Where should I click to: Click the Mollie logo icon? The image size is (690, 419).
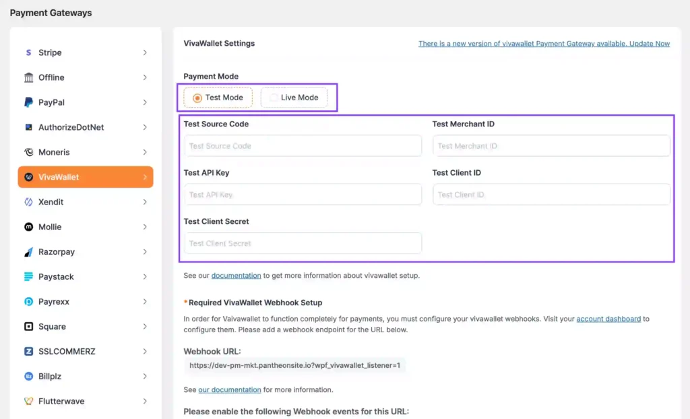[28, 227]
